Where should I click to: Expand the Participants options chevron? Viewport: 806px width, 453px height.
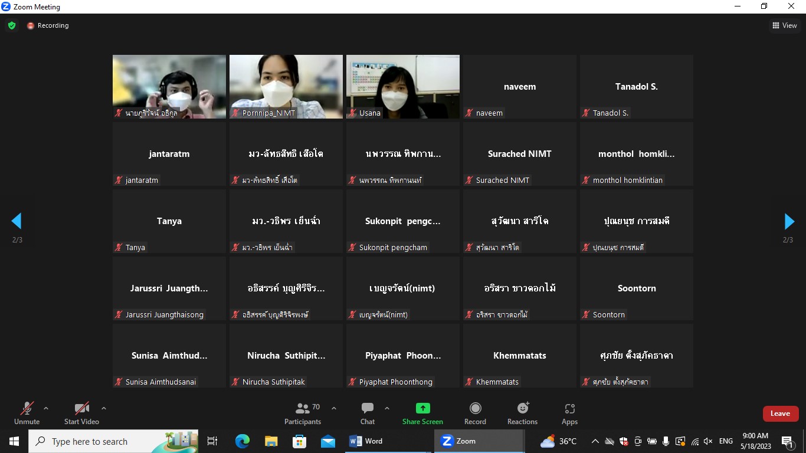click(x=334, y=408)
